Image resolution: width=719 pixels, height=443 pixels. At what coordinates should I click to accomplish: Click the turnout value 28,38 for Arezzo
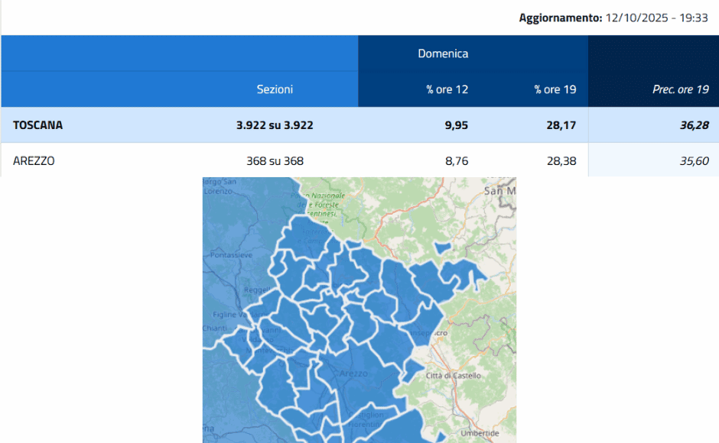tap(563, 160)
